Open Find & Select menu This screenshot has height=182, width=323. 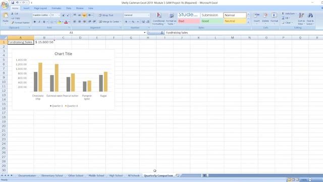point(310,19)
